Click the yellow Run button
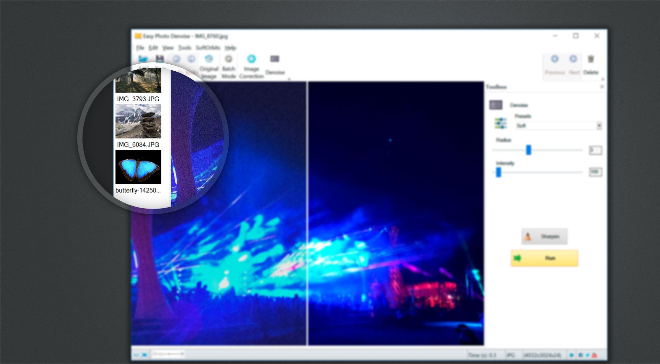 coord(544,258)
